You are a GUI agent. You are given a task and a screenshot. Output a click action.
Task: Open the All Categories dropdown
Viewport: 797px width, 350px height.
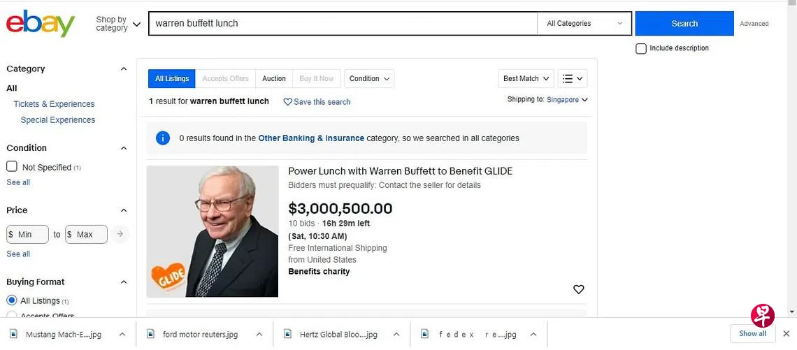pyautogui.click(x=584, y=24)
